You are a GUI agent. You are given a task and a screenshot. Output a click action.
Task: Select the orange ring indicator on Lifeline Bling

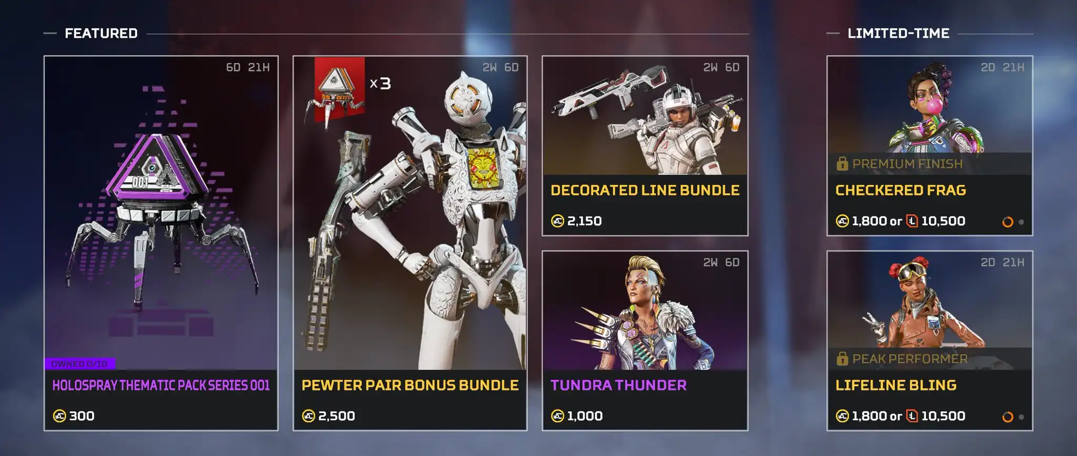(1008, 417)
